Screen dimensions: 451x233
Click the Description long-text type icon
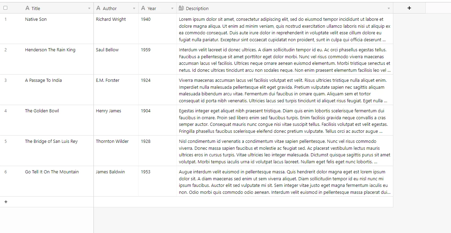pyautogui.click(x=181, y=8)
